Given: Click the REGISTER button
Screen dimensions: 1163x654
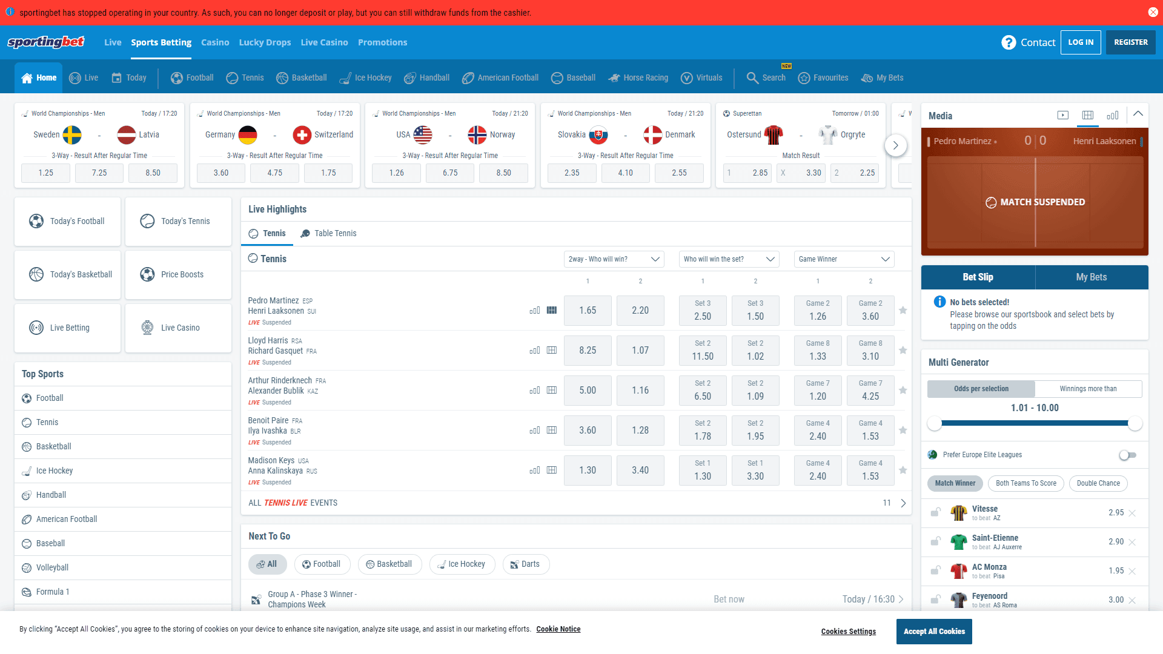Looking at the screenshot, I should [1130, 42].
